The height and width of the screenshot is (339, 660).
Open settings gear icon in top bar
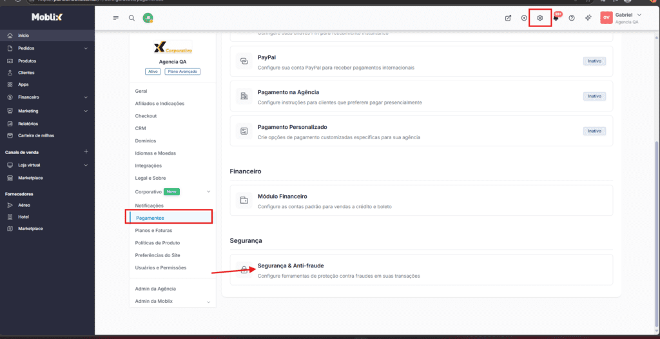540,18
